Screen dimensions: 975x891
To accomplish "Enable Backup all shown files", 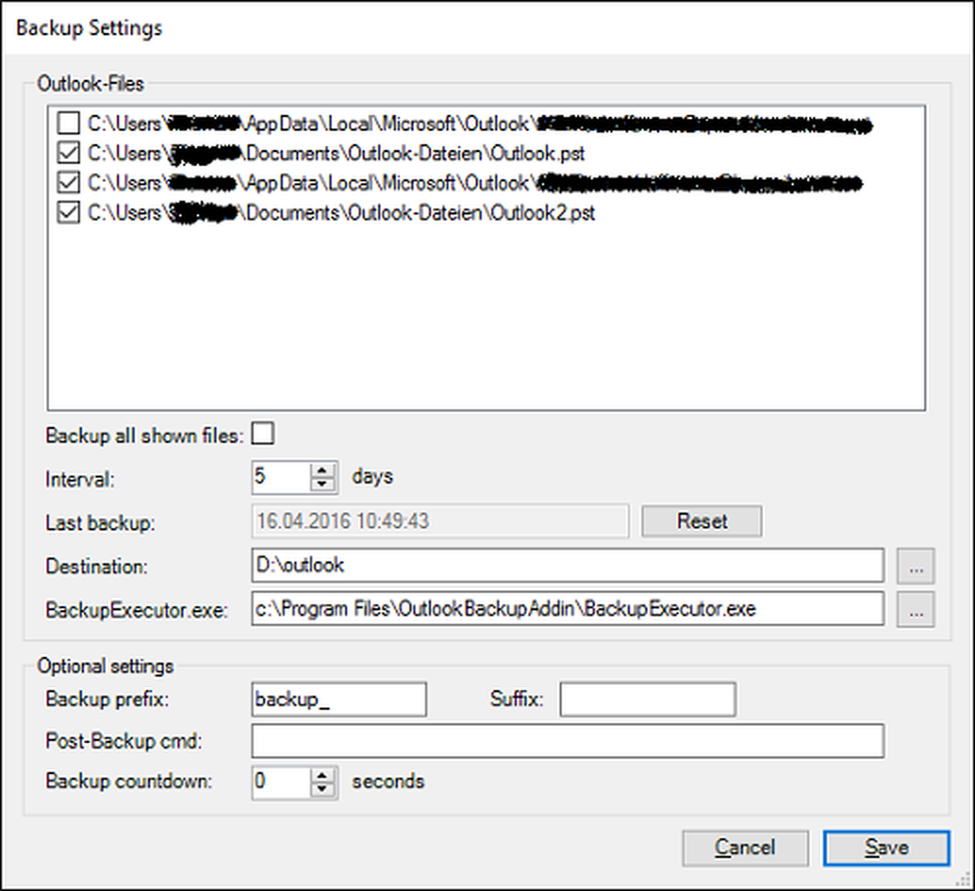I will coord(263,435).
